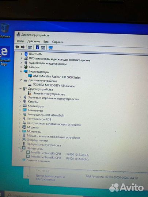
Task: Open the Help question-mark toolbar icon
Action: 37,47
